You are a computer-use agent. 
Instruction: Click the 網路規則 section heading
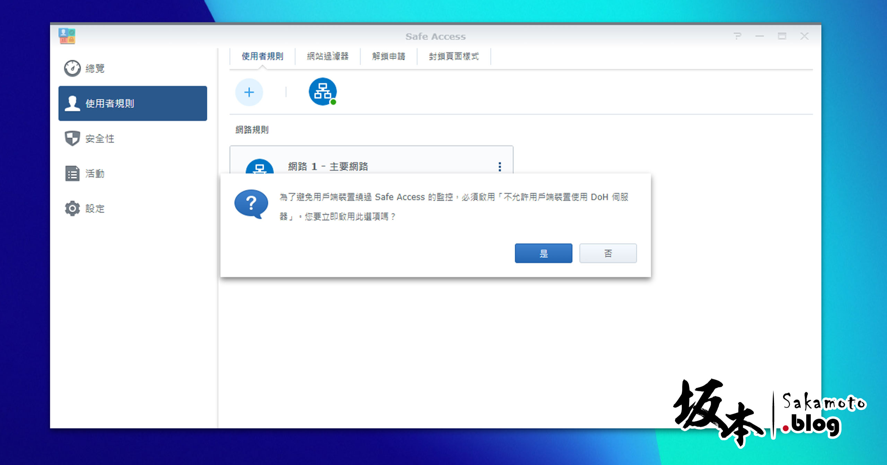point(252,130)
